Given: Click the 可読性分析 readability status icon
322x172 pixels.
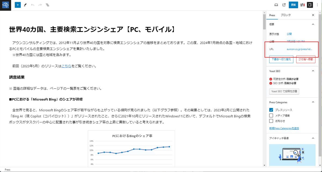Looking at the screenshot, I should (x=271, y=79).
